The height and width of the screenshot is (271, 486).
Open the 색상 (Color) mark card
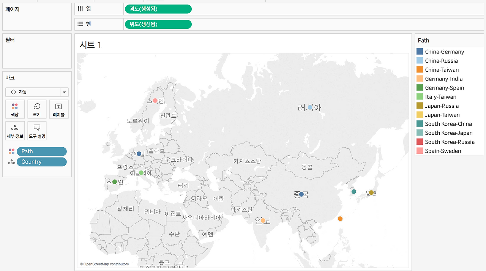click(x=15, y=109)
